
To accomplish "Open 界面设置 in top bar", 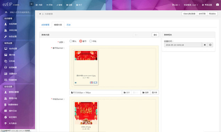I will click(x=207, y=5).
